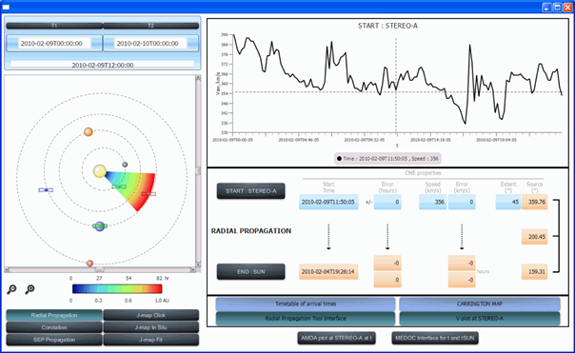Select the yellow Sun in orbit view
This screenshot has width=575, height=353.
point(99,171)
